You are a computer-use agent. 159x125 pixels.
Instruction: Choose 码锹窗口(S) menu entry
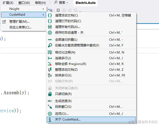click(x=91, y=107)
